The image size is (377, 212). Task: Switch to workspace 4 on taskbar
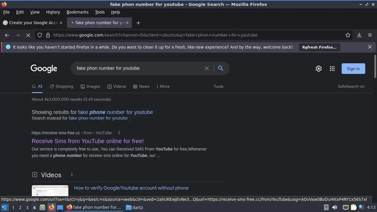click(x=34, y=207)
